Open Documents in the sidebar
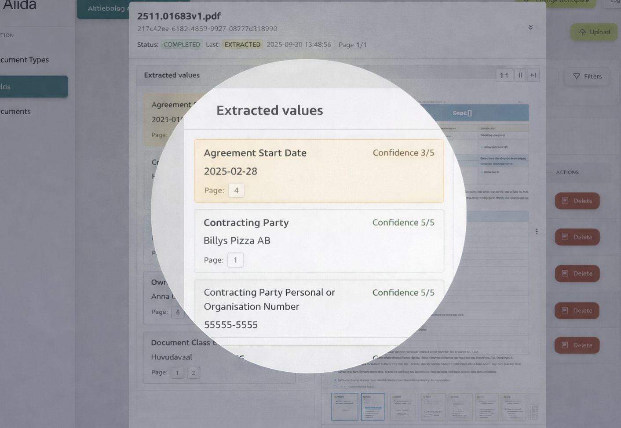The image size is (621, 428). tap(15, 112)
